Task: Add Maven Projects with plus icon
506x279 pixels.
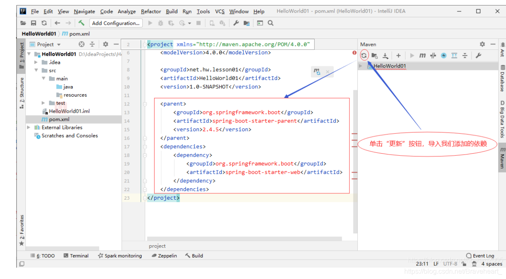Action: pyautogui.click(x=399, y=55)
